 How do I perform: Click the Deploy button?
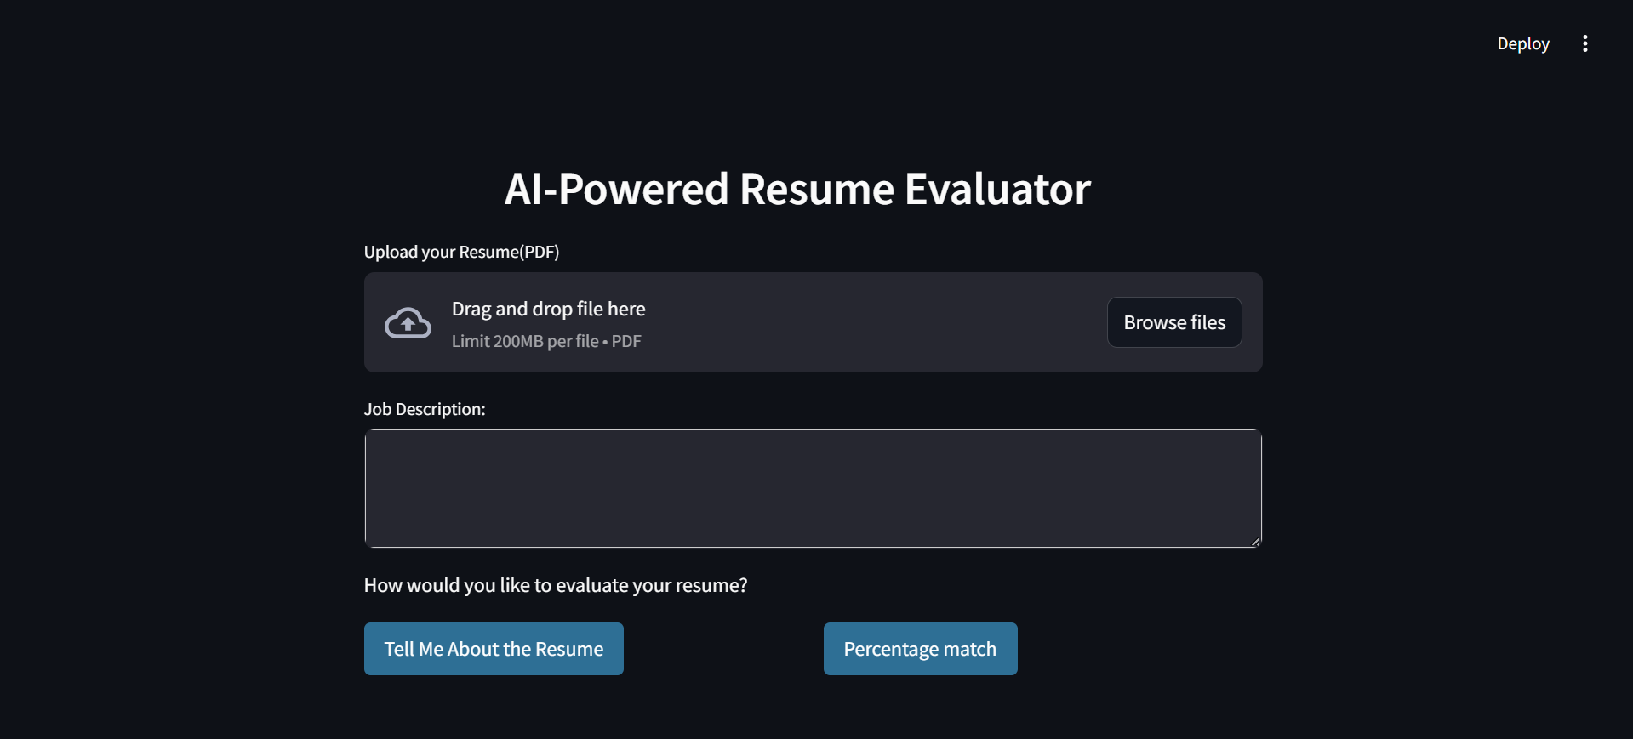point(1522,43)
